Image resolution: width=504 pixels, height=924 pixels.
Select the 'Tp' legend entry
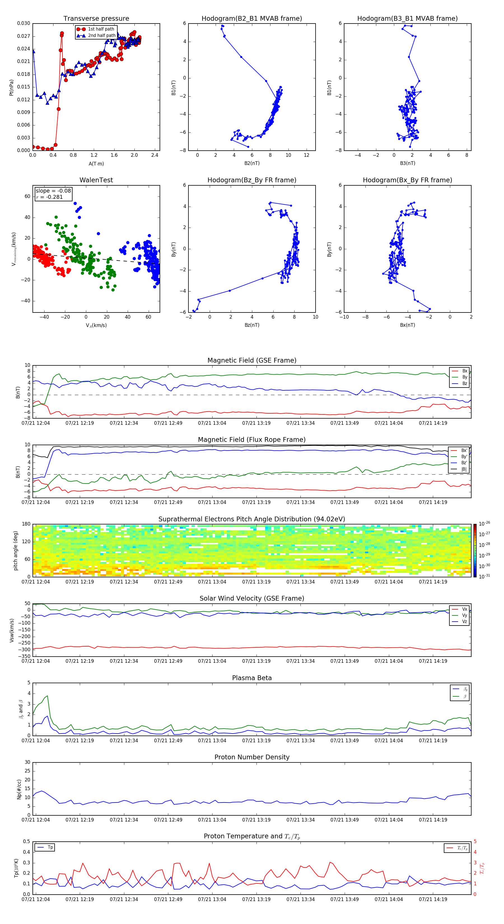tap(45, 847)
